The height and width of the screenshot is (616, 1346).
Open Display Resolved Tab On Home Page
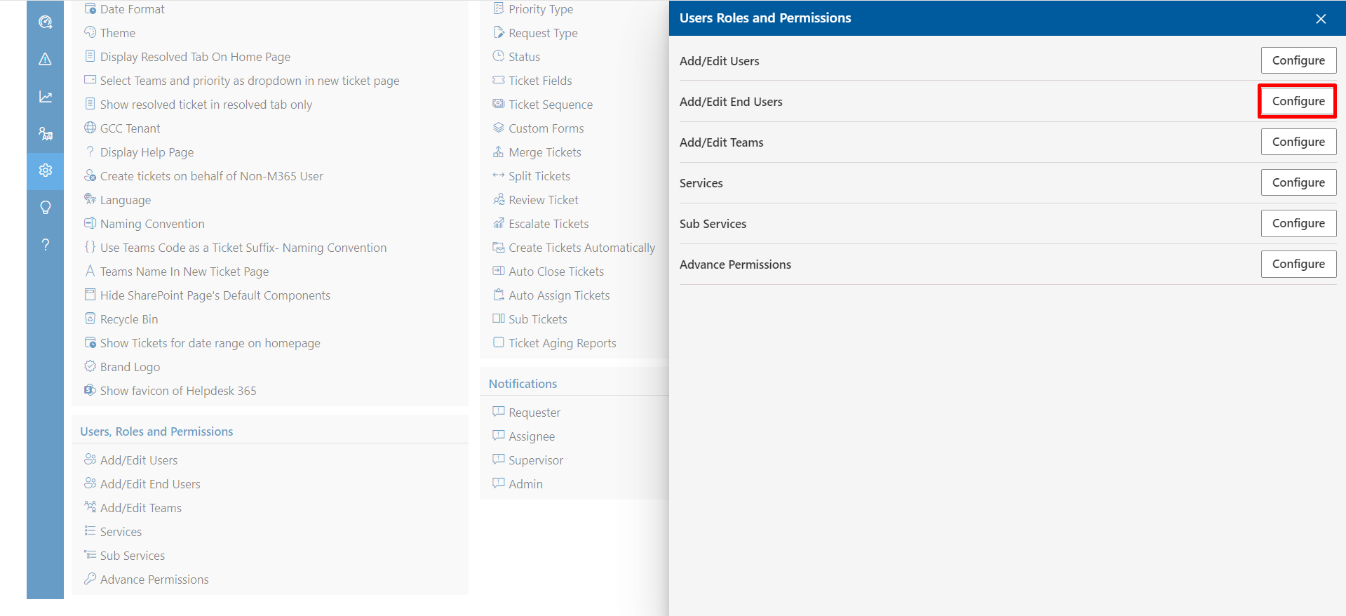pos(195,57)
